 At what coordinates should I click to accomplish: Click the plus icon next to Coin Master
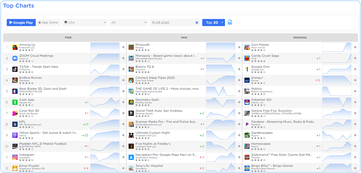click(355, 47)
